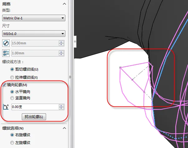Decrease the 15.00mm diameter value
Screen dimensions: 188x148
point(61,45)
